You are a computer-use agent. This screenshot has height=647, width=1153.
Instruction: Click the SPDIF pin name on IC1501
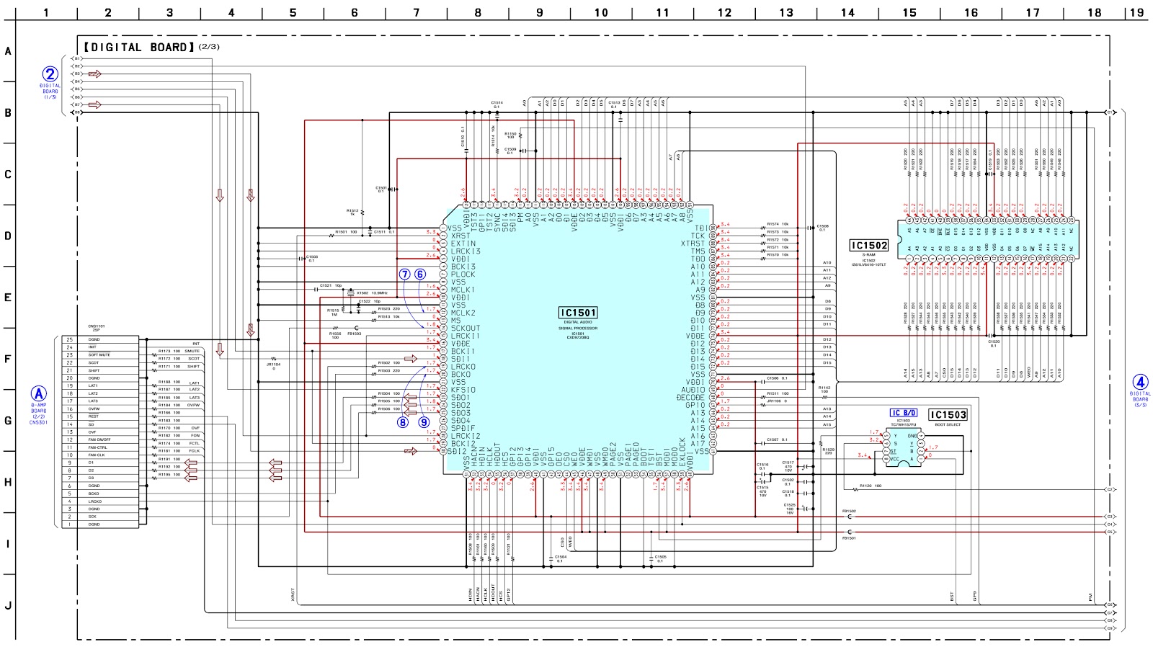463,429
